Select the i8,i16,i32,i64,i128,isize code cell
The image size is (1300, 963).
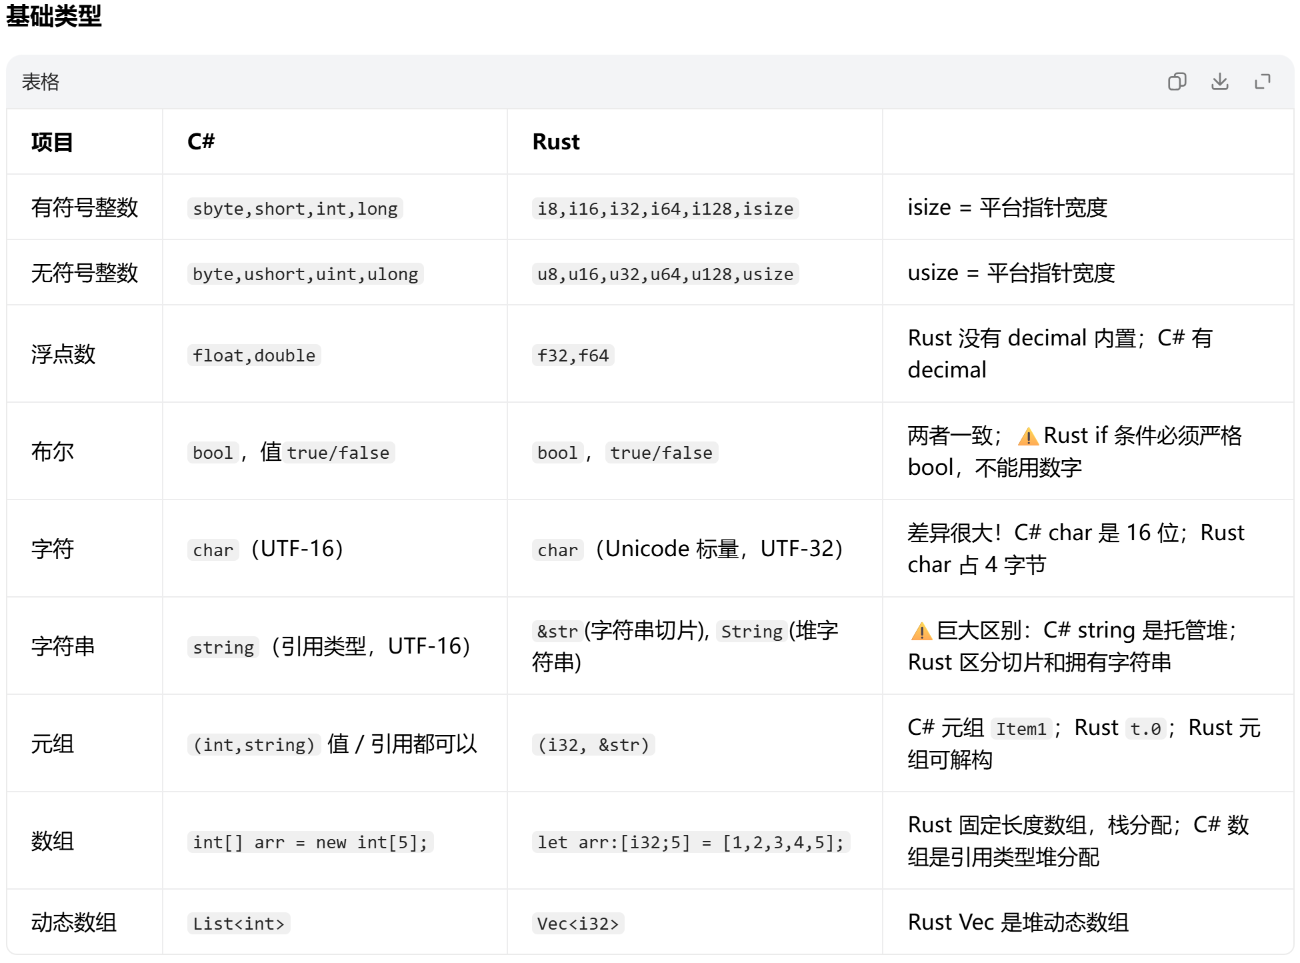665,209
